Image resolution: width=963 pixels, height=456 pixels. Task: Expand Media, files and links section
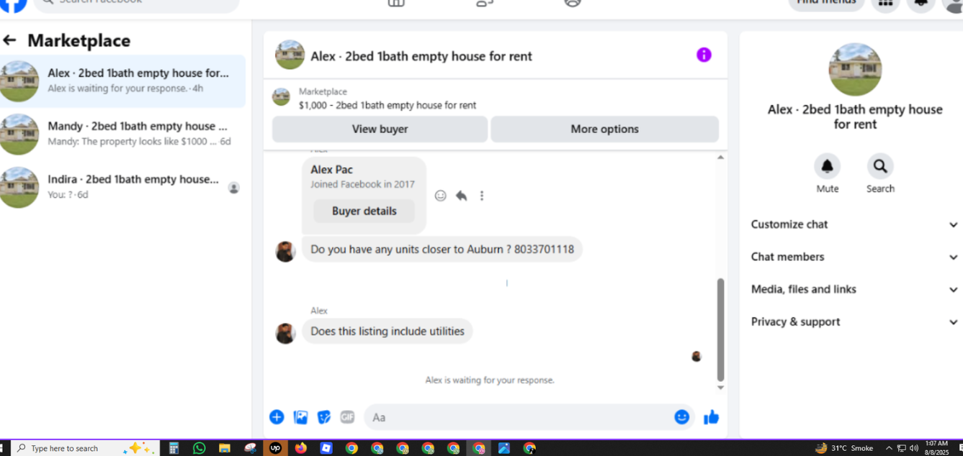pyautogui.click(x=854, y=289)
